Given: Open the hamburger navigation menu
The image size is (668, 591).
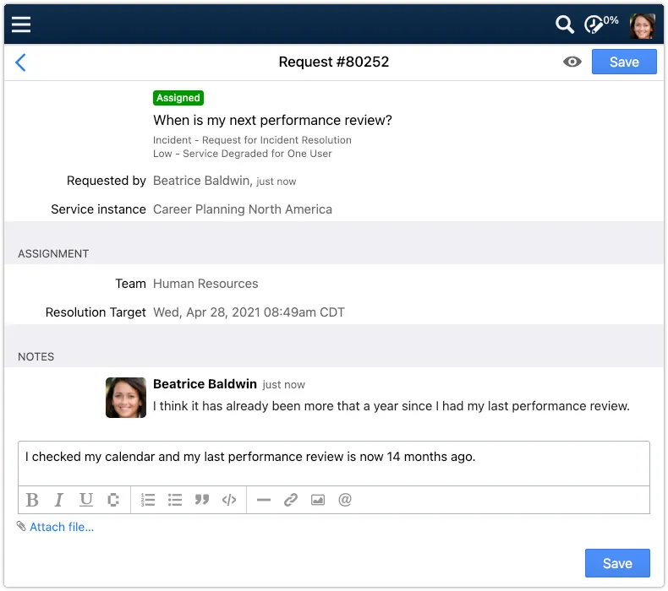Looking at the screenshot, I should 21,24.
